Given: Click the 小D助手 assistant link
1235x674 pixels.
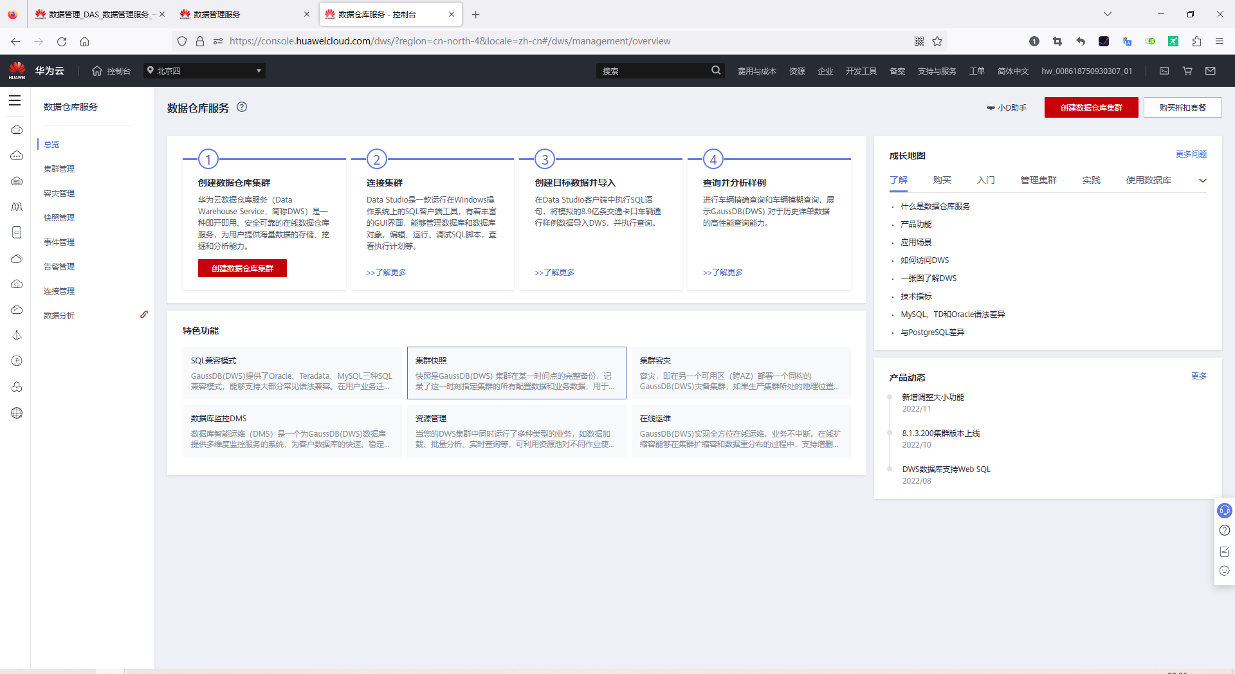Looking at the screenshot, I should (x=1007, y=108).
